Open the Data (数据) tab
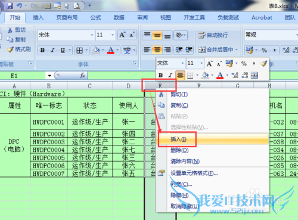This screenshot has width=298, height=220. point(119,18)
